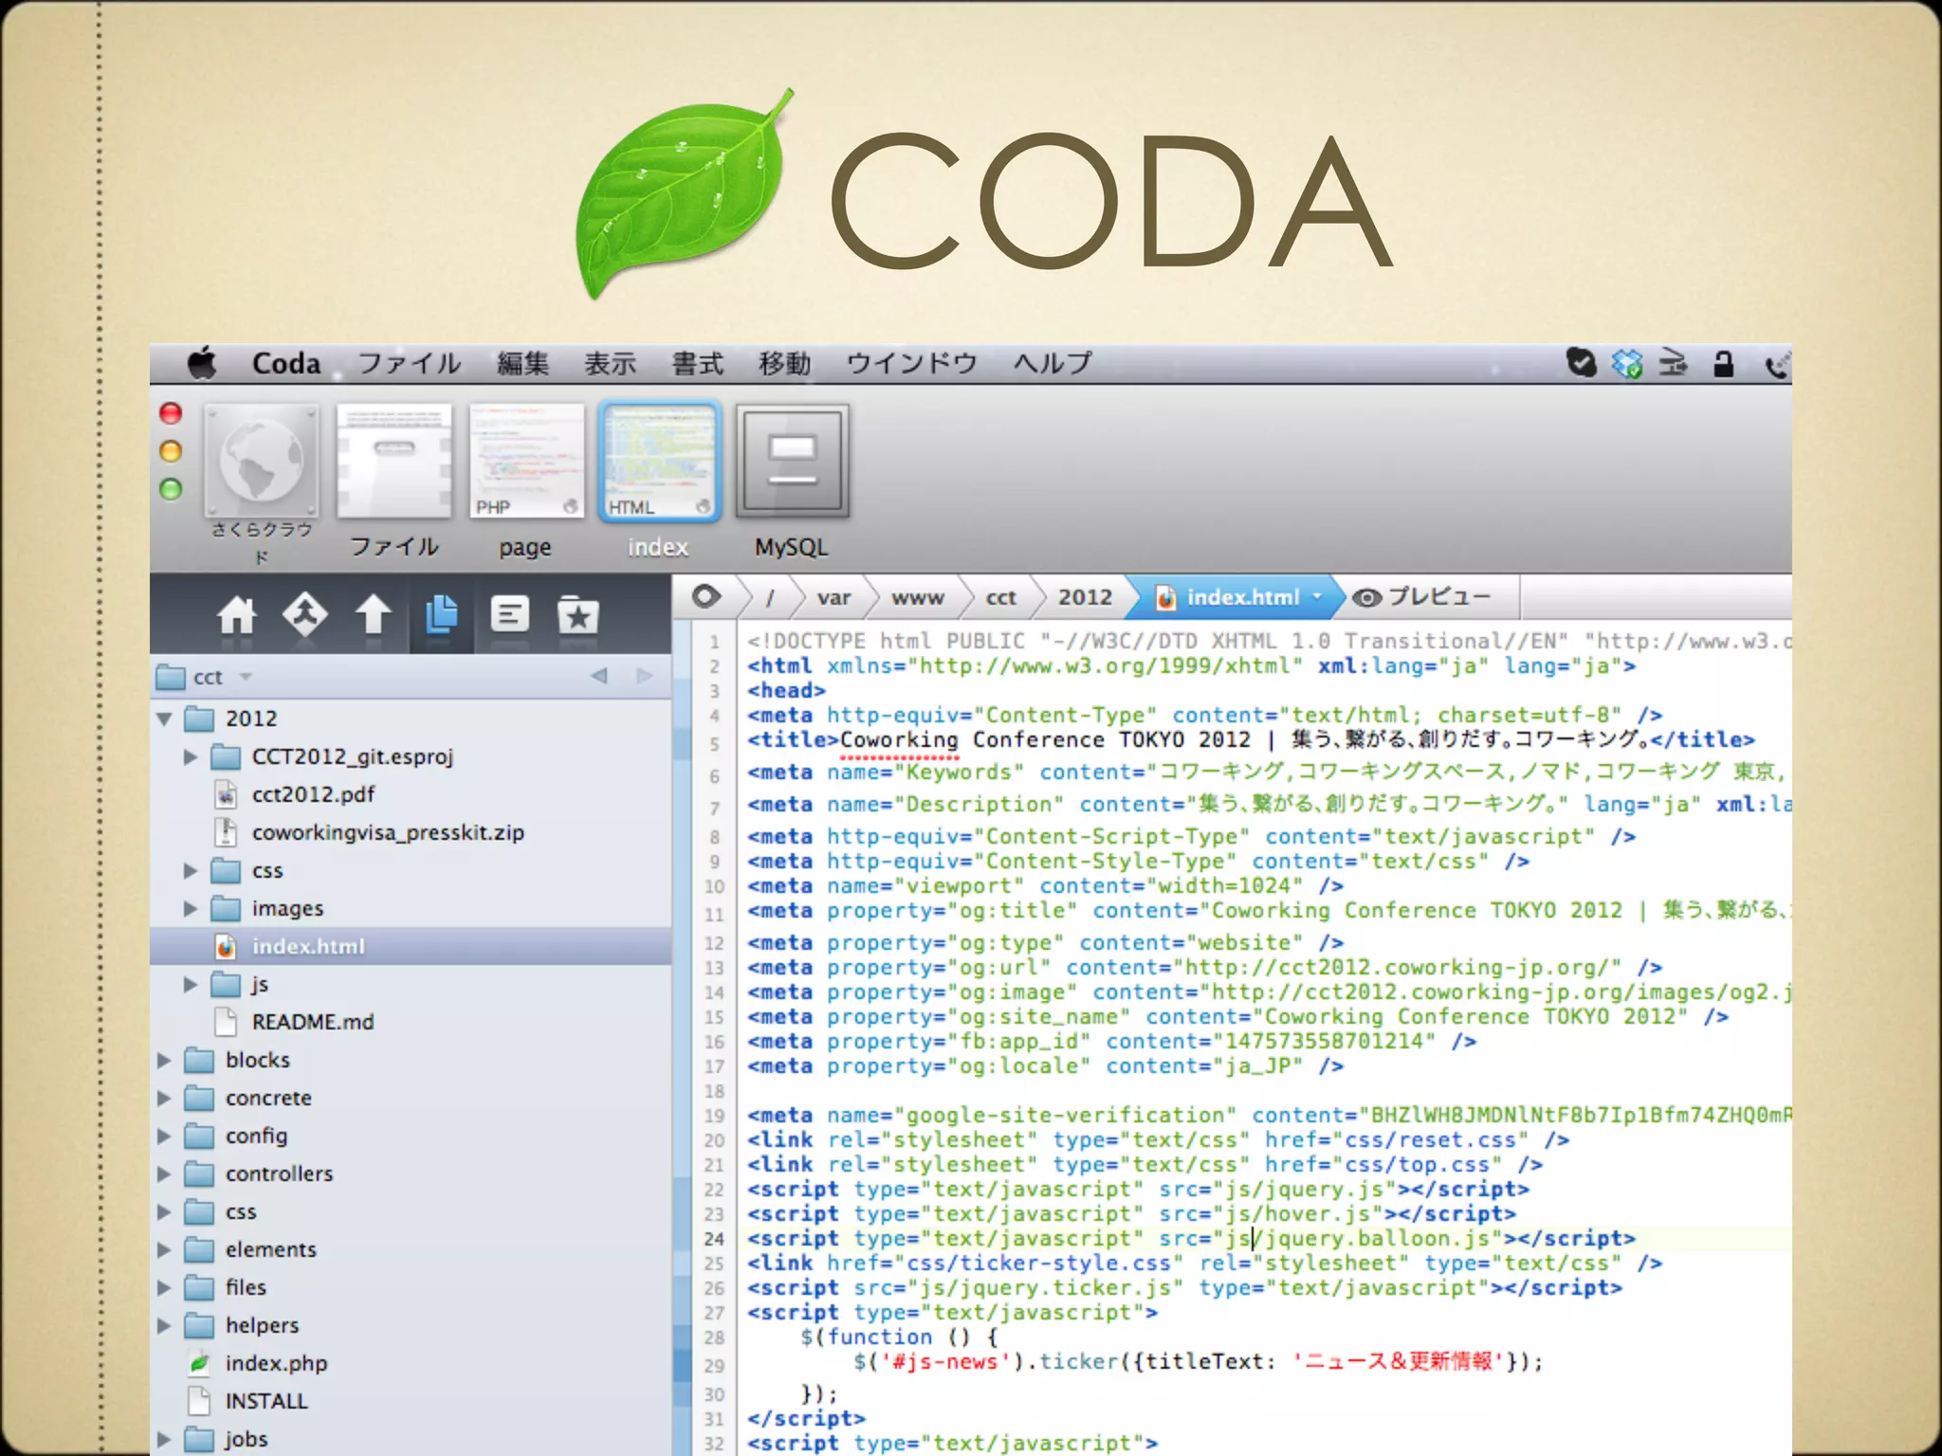Image resolution: width=1942 pixels, height=1456 pixels.
Task: Expand the js folder
Action: point(191,984)
